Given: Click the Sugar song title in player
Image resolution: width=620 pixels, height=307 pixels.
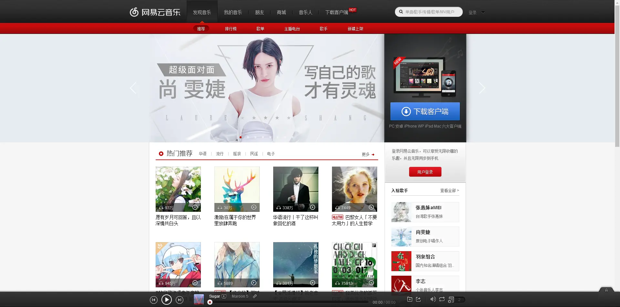Looking at the screenshot, I should [214, 296].
